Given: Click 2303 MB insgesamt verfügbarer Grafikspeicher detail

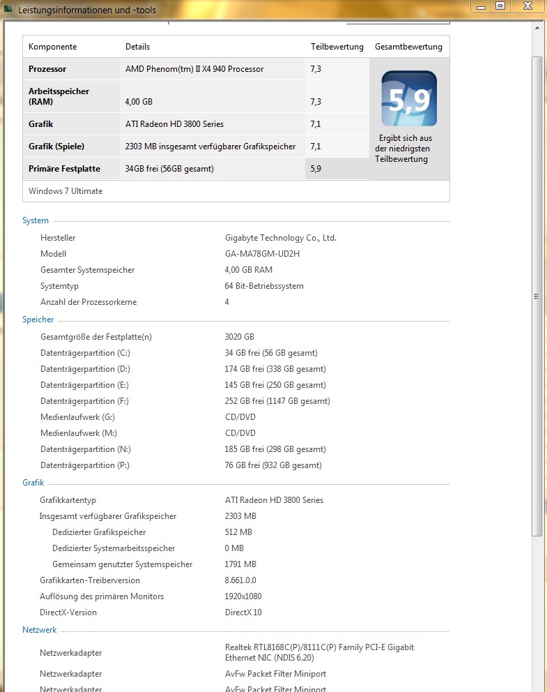Looking at the screenshot, I should [210, 146].
